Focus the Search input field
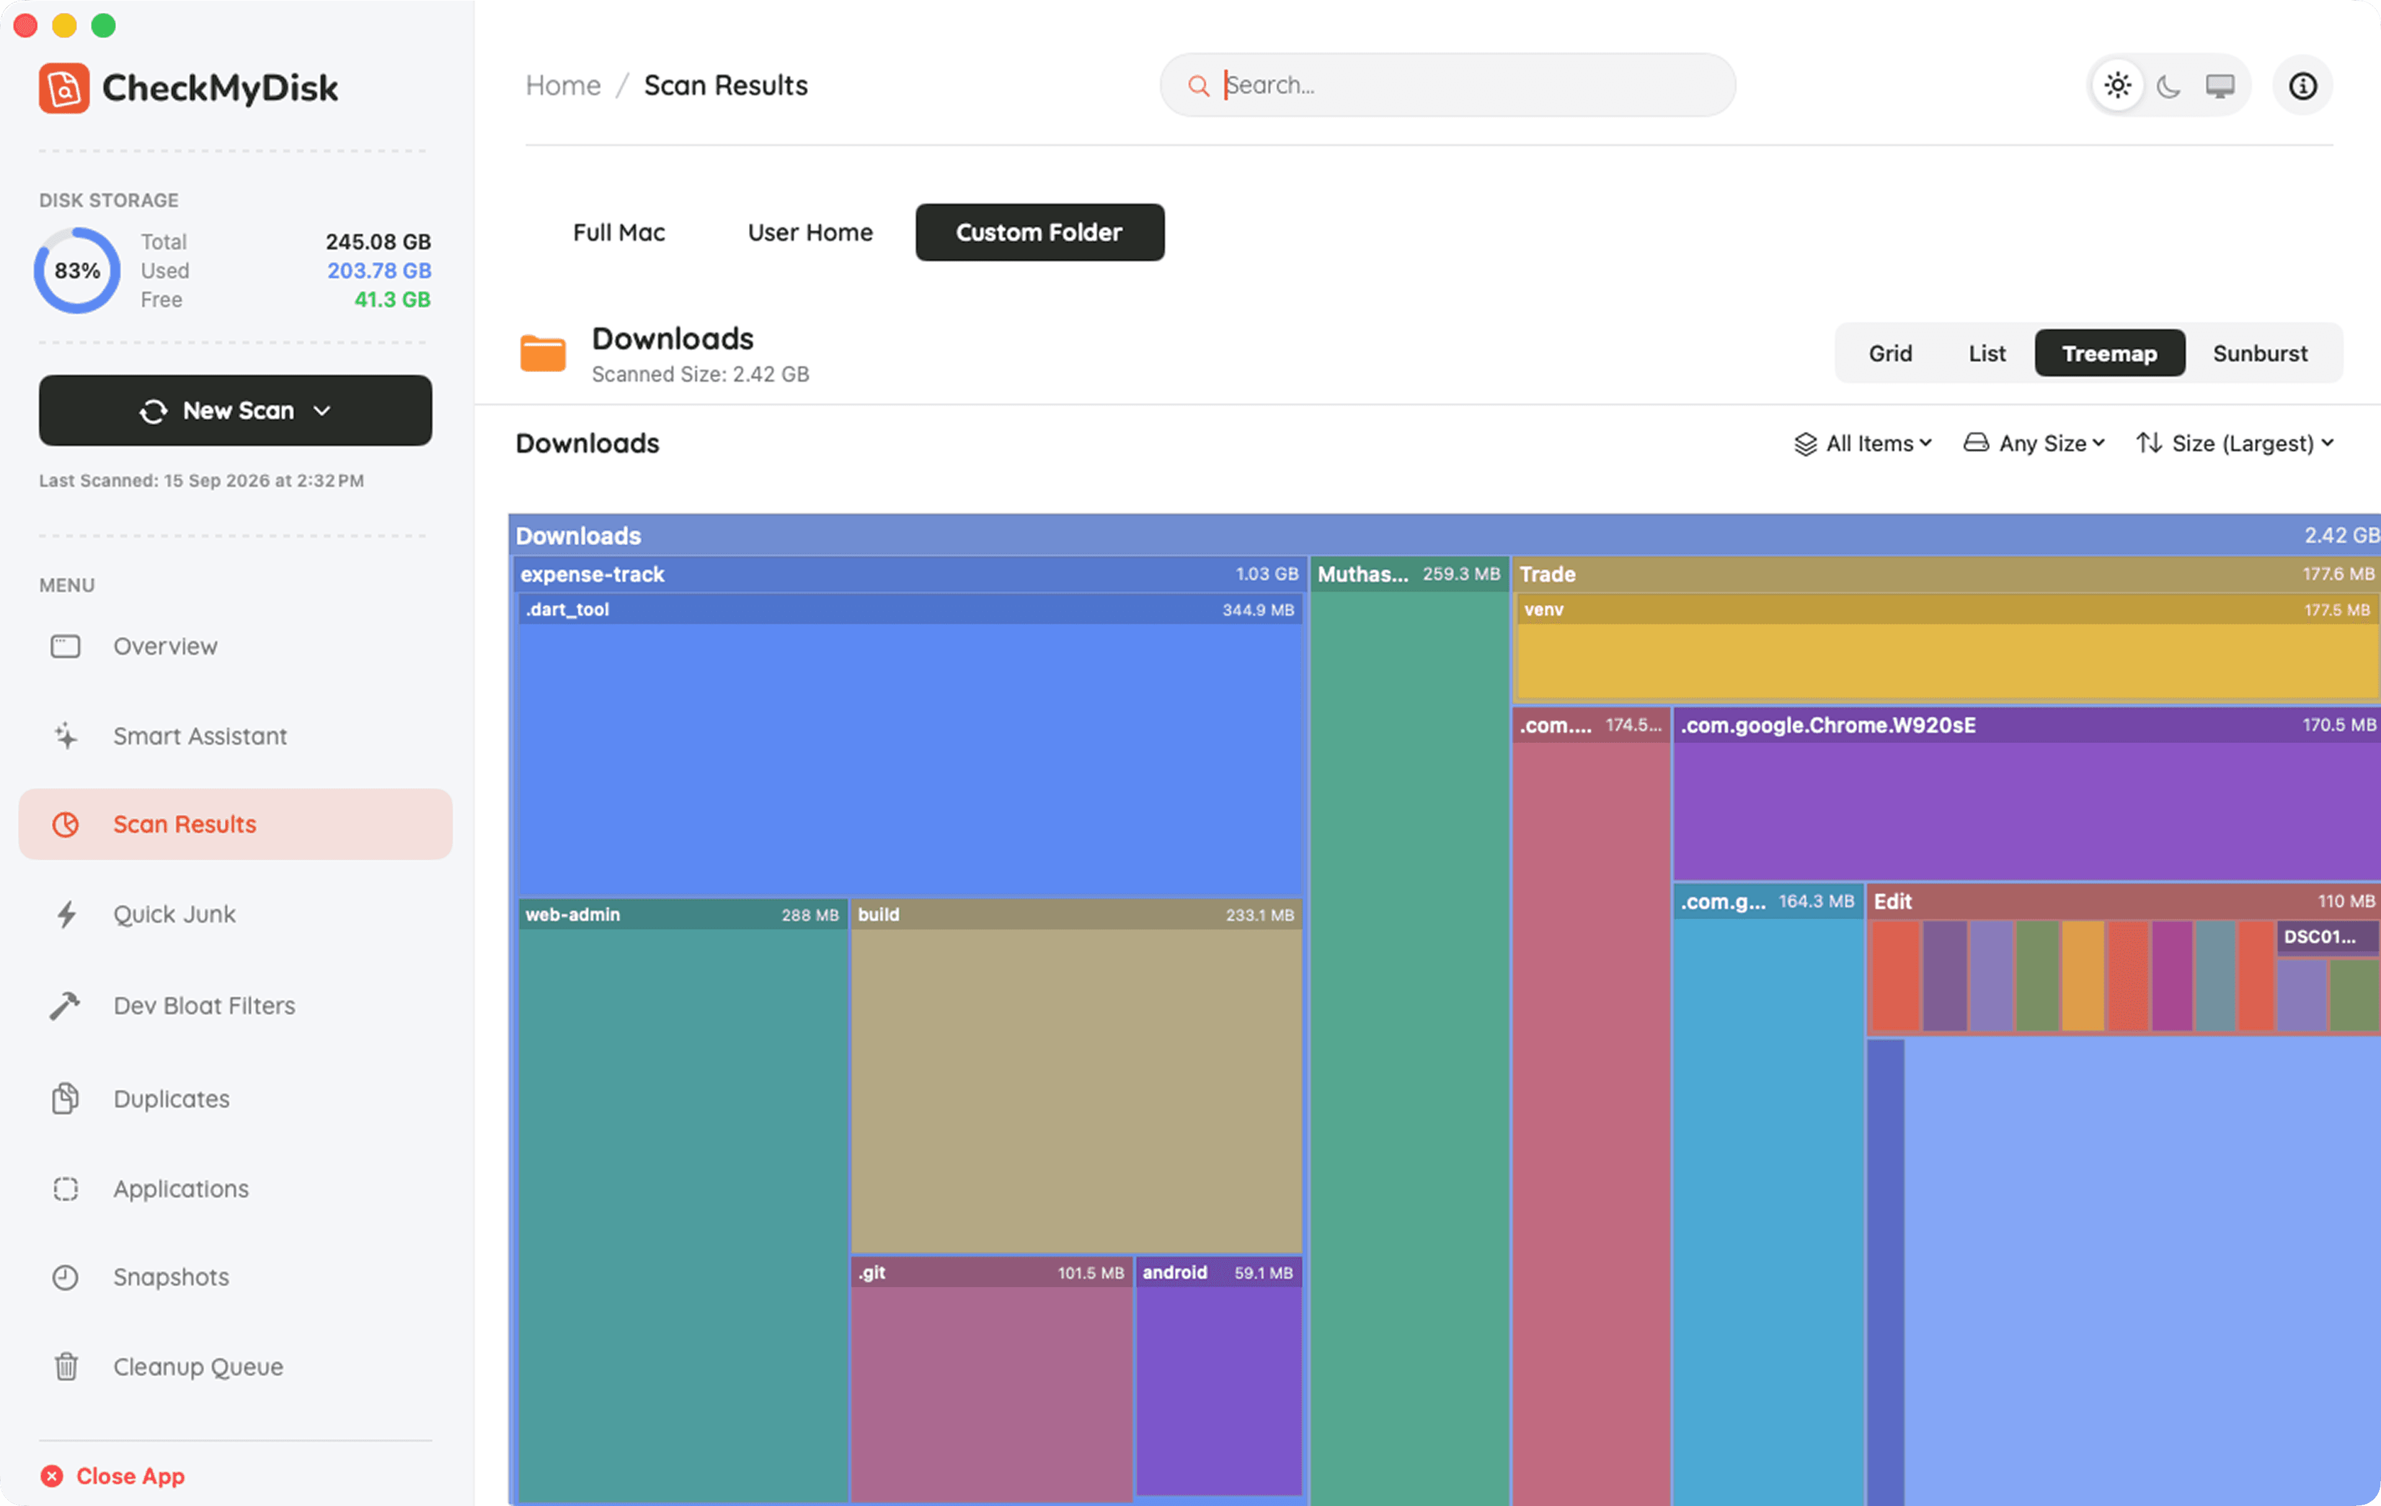This screenshot has height=1506, width=2381. point(1448,85)
